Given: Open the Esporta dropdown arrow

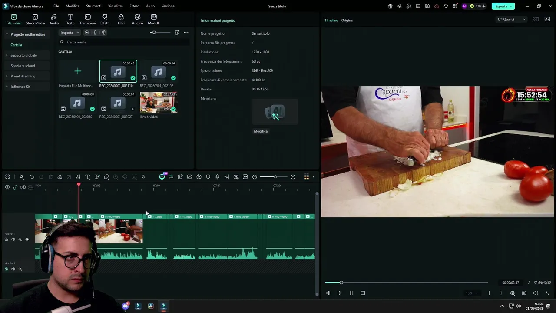Looking at the screenshot, I should click(x=512, y=6).
